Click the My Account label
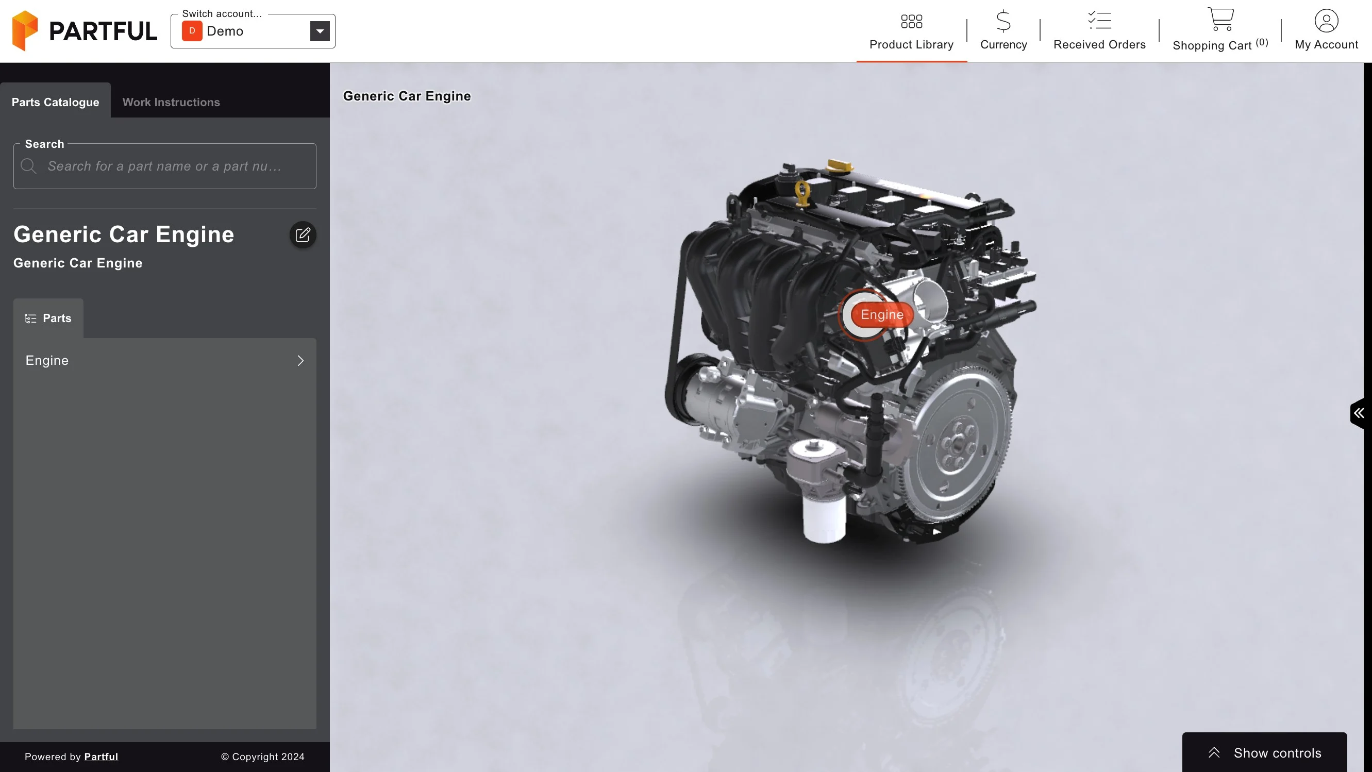This screenshot has width=1372, height=772. tap(1326, 45)
